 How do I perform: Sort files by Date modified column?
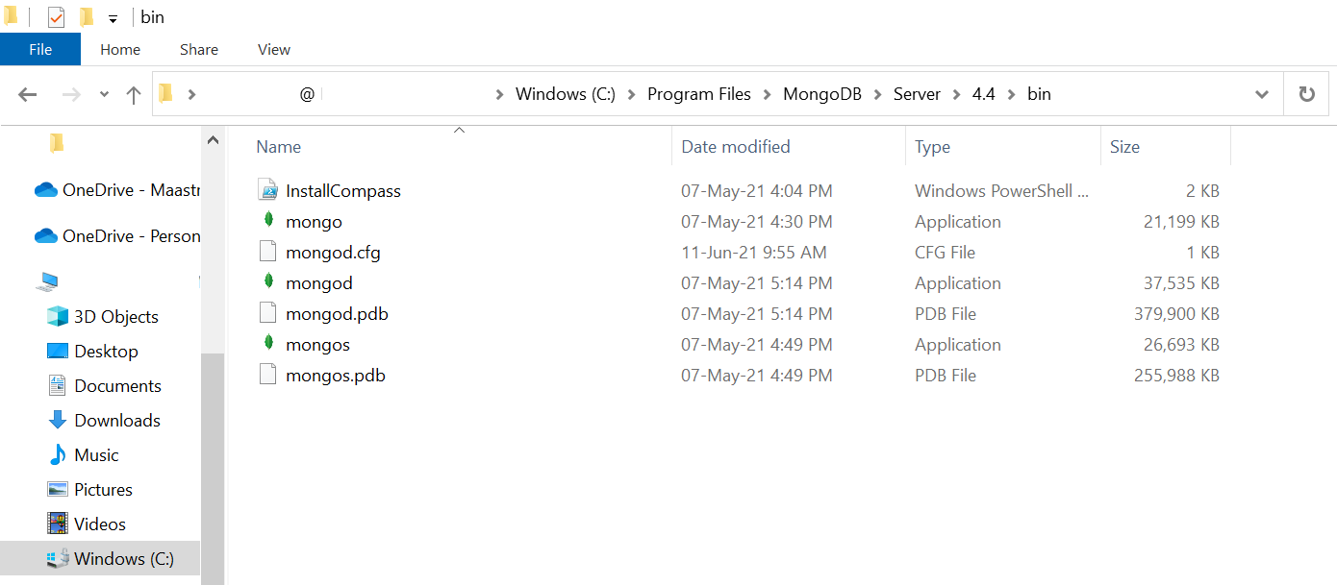tap(736, 147)
